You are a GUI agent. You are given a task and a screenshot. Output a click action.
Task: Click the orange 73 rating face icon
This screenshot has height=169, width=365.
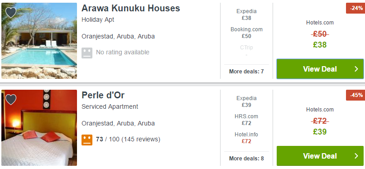(87, 140)
